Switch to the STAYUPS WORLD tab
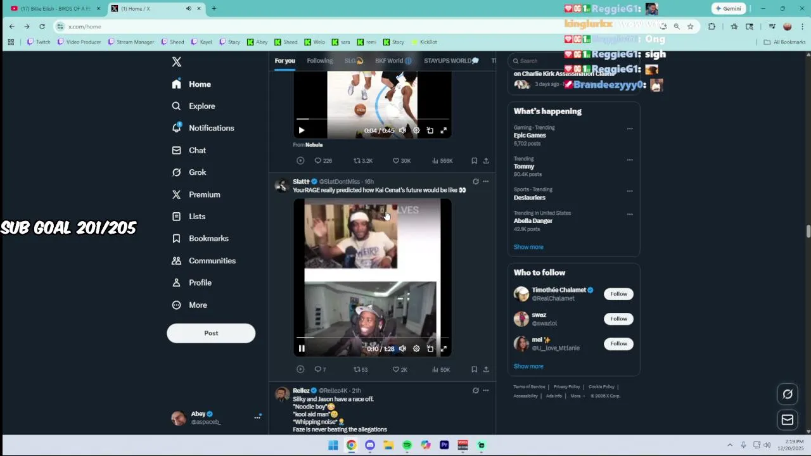 451,61
